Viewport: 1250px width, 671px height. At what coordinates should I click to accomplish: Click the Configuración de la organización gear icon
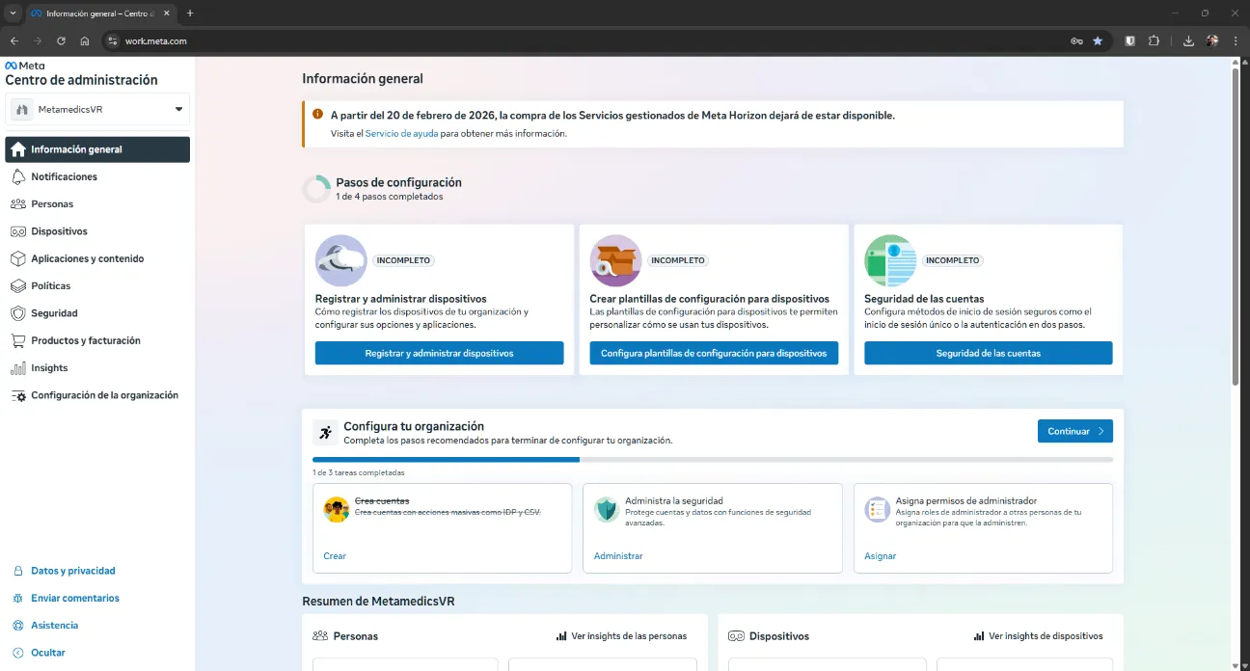point(17,395)
